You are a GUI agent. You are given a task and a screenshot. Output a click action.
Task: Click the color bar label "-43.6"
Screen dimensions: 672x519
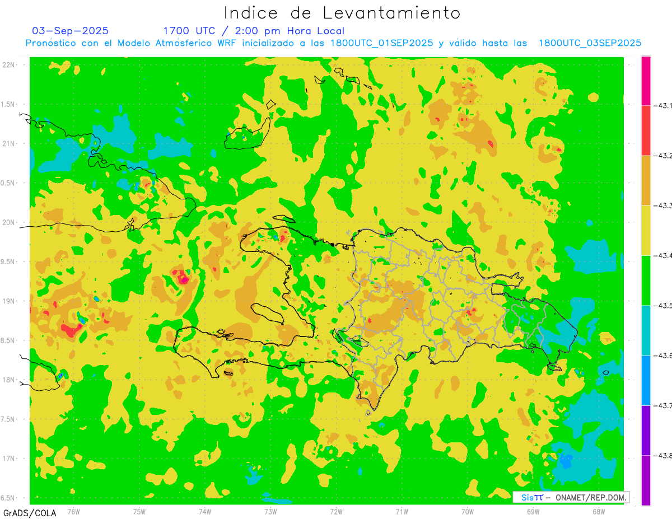663,356
